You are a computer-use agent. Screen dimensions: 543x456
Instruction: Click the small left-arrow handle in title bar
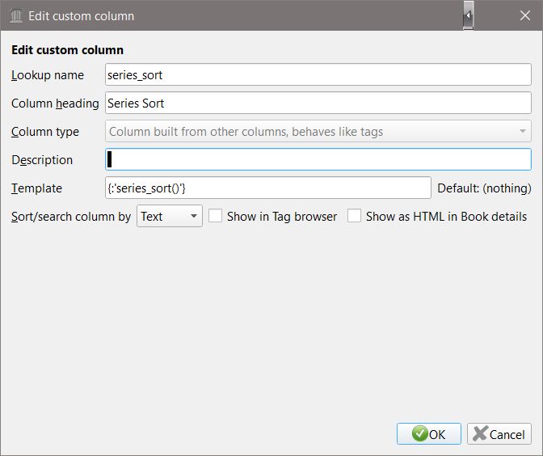point(469,15)
